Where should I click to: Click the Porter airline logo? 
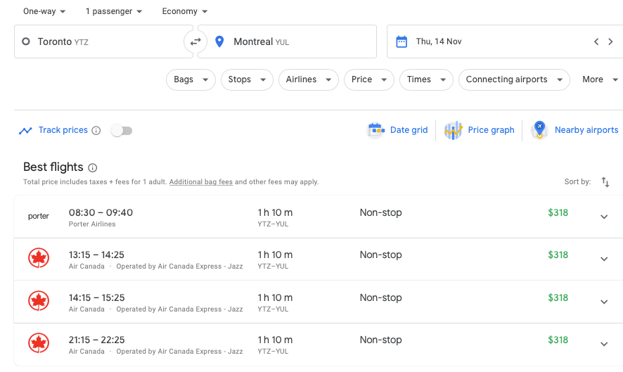click(x=39, y=216)
